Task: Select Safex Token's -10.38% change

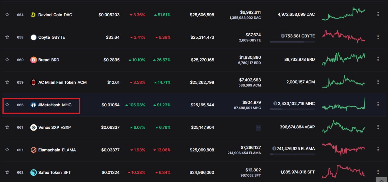Action: pyautogui.click(x=136, y=173)
